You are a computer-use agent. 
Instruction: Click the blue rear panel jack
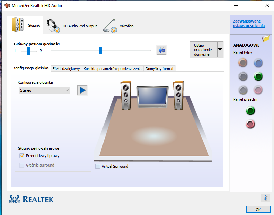258,63
